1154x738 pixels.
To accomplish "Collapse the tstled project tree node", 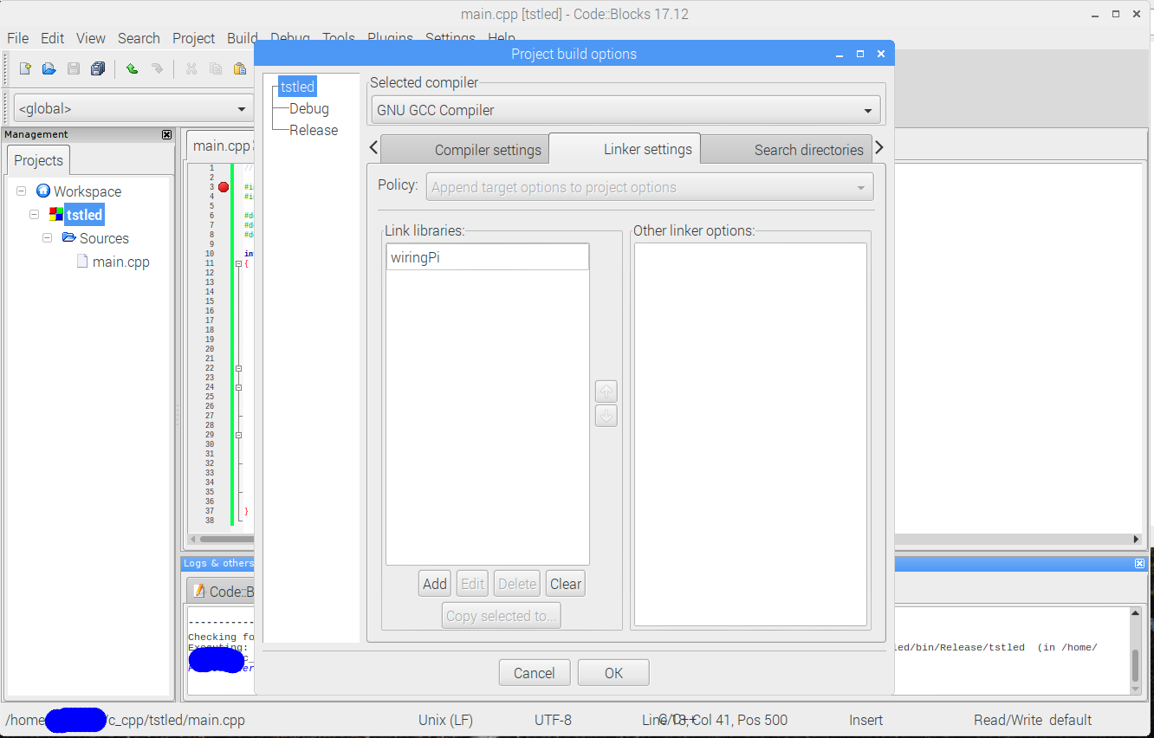I will click(34, 215).
